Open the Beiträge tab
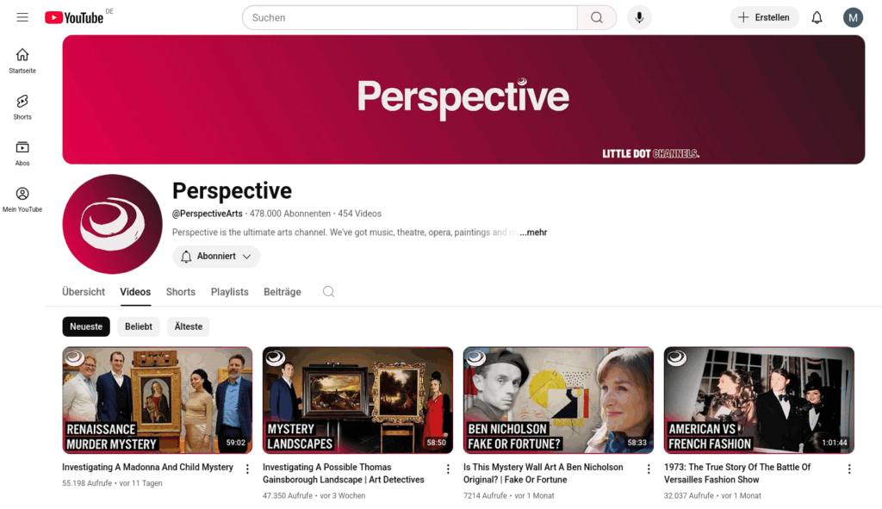The image size is (882, 509). (x=283, y=292)
